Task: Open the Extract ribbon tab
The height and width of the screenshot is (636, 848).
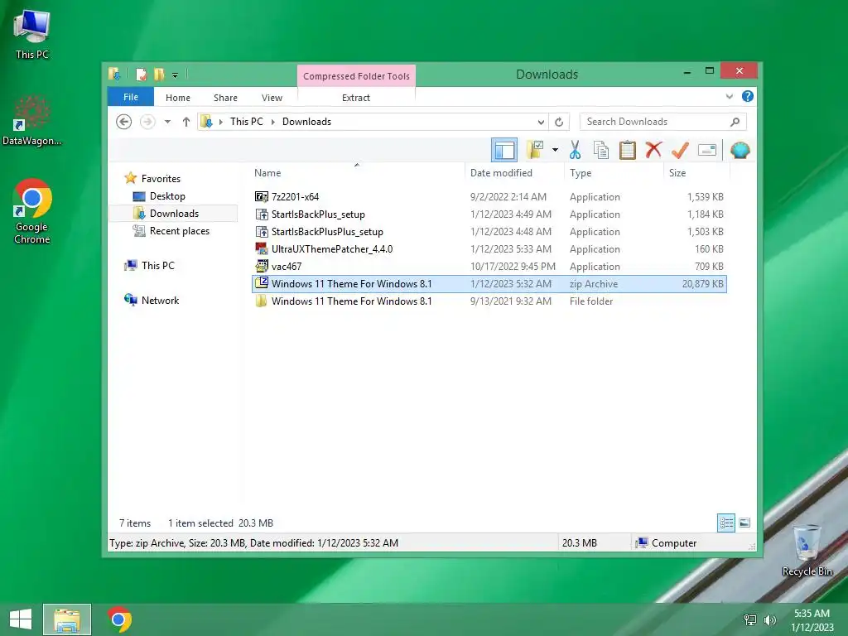Action: [x=356, y=98]
